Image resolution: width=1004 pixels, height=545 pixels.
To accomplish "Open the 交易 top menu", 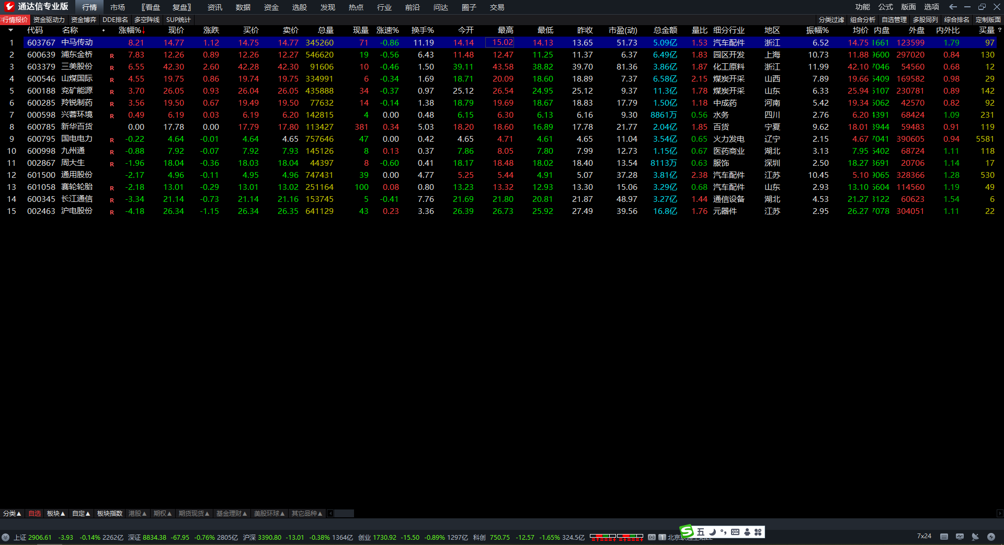I will point(497,7).
